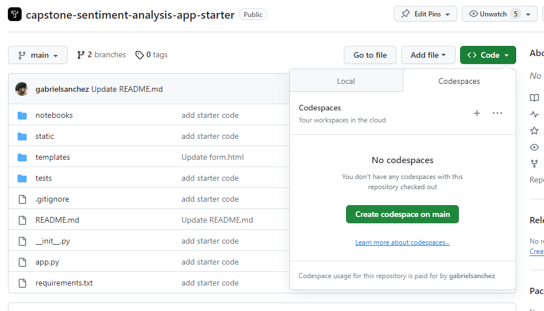Open the README.md file
This screenshot has height=311, width=544.
[x=57, y=220]
